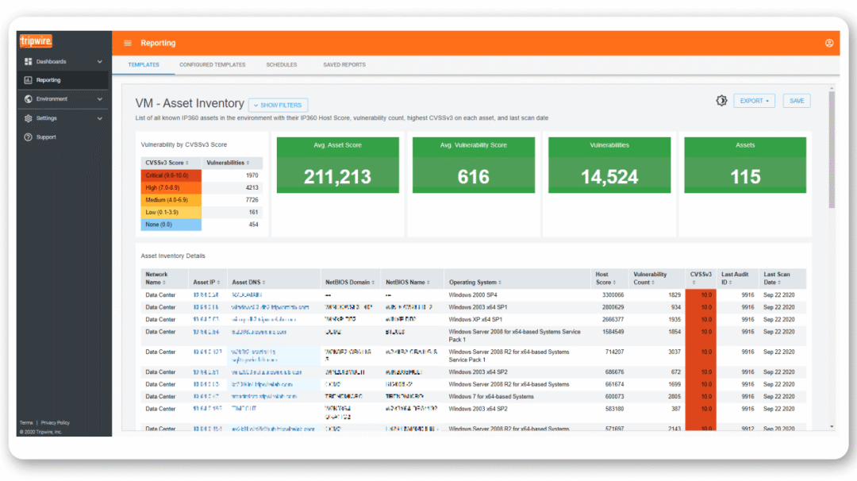This screenshot has height=481, width=857.
Task: Expand the Dashboards sidebar section
Action: coord(99,62)
